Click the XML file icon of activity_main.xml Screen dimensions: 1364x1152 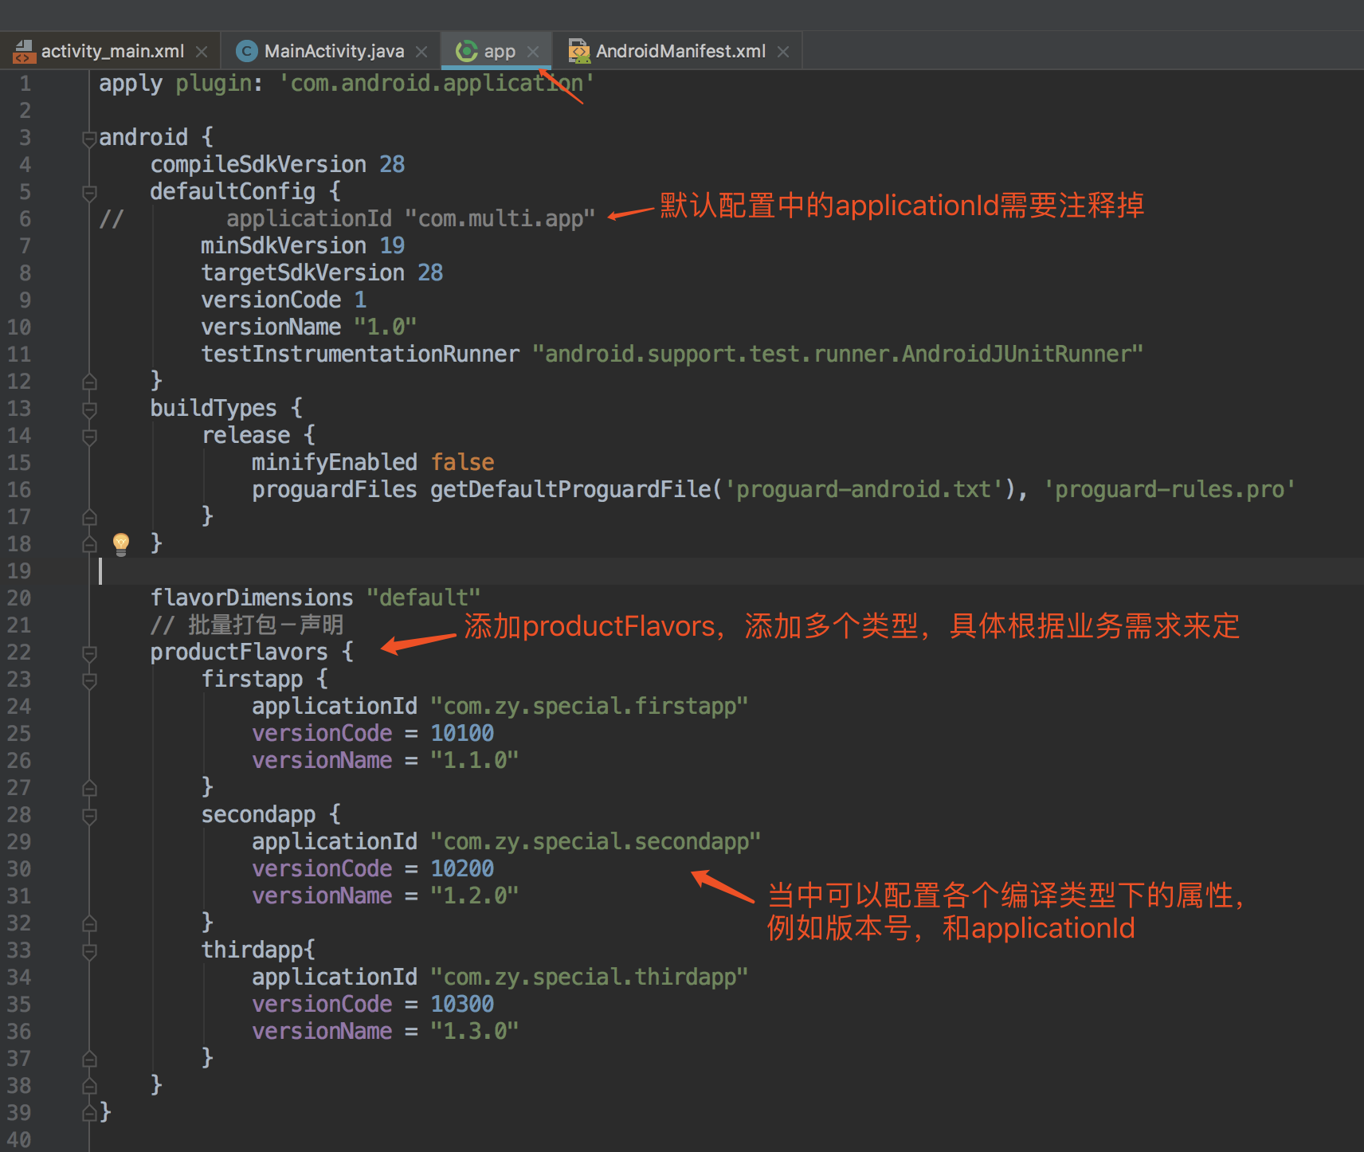click(x=25, y=52)
